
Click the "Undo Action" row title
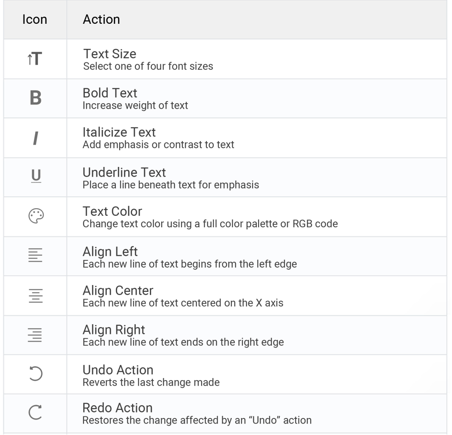[118, 370]
